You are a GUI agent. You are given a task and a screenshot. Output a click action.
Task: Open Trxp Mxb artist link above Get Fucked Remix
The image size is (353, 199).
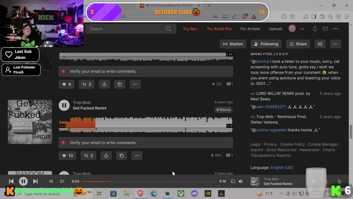[82, 103]
